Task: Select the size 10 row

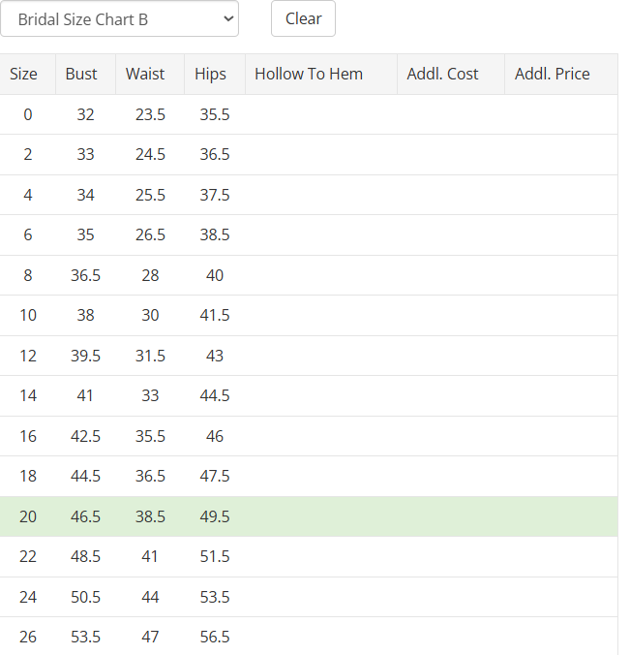Action: [x=309, y=315]
